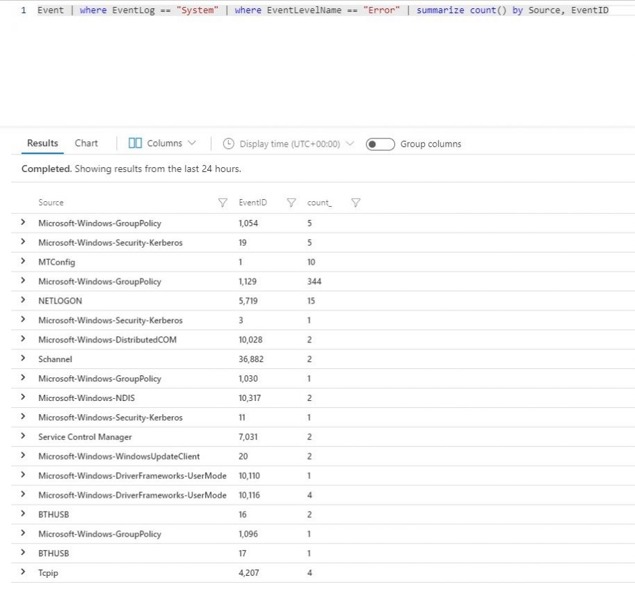Expand the MTConfig row details

[23, 262]
